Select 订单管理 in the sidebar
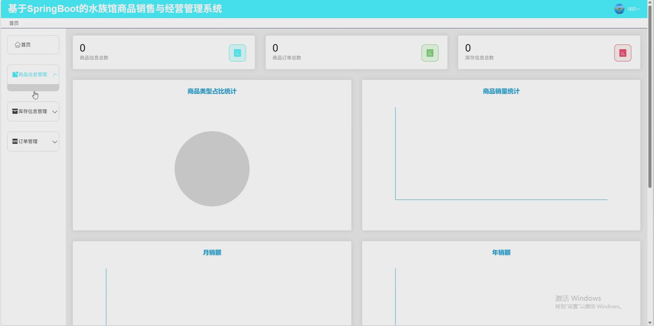 point(33,142)
